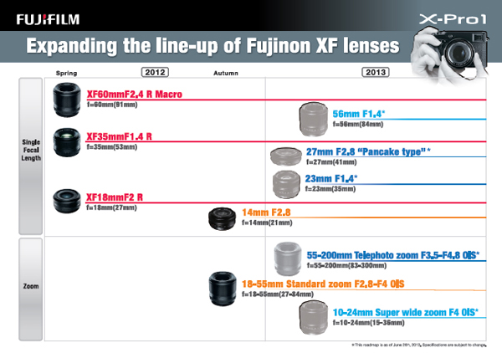Viewport: 502px width, 353px height.
Task: Click the Single Focal Length category bar
Action: click(31, 156)
